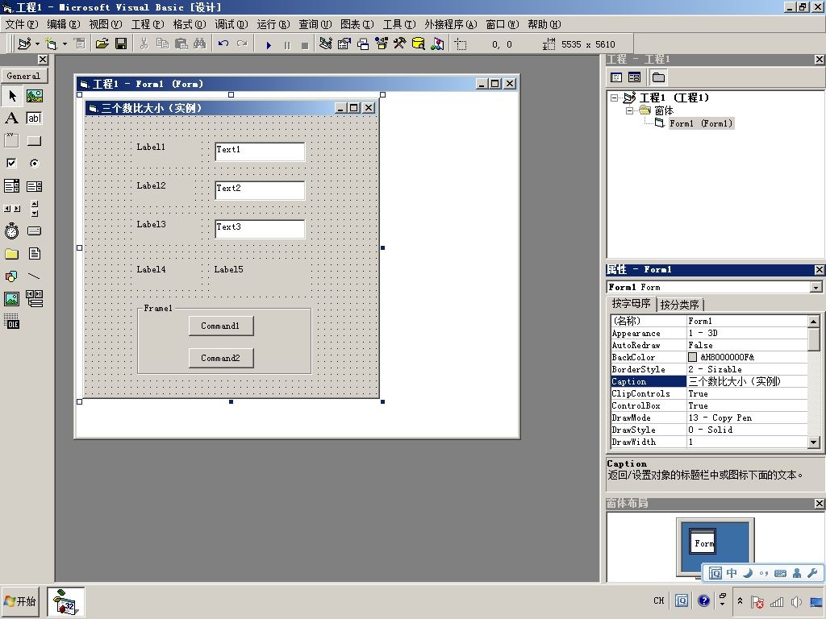
Task: Switch to the 按字母序 properties tab
Action: 631,304
